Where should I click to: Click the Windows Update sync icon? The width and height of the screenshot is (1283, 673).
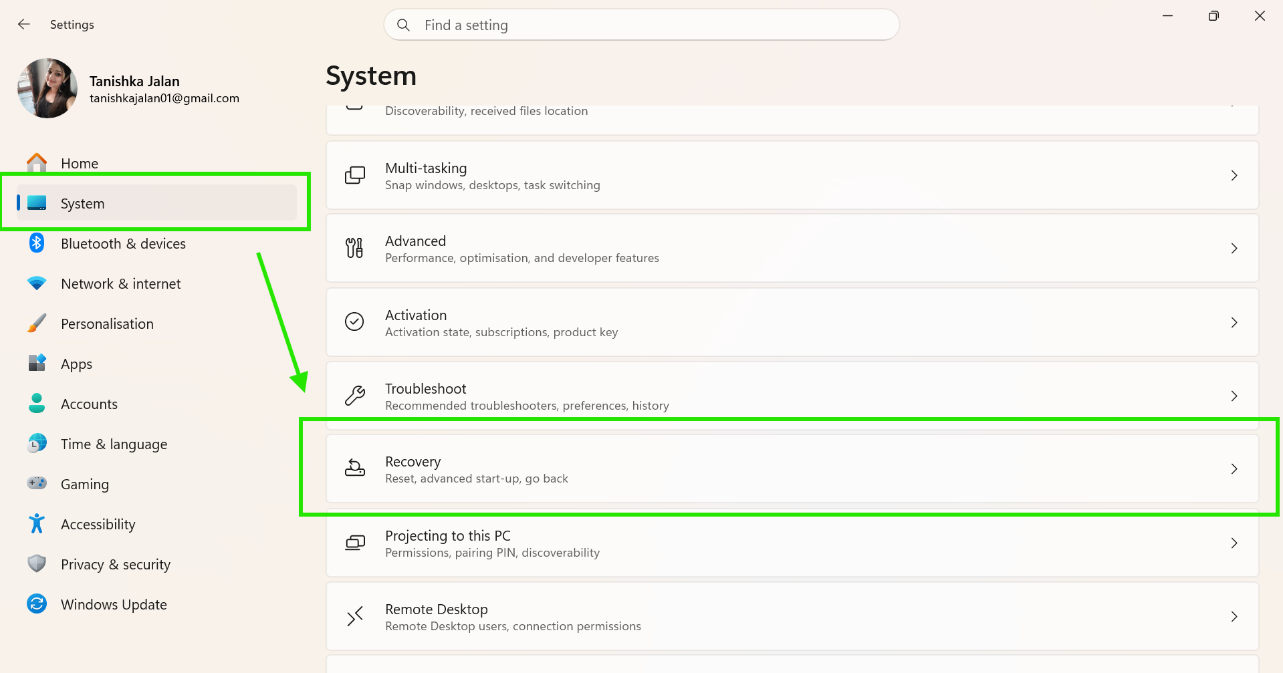point(37,603)
